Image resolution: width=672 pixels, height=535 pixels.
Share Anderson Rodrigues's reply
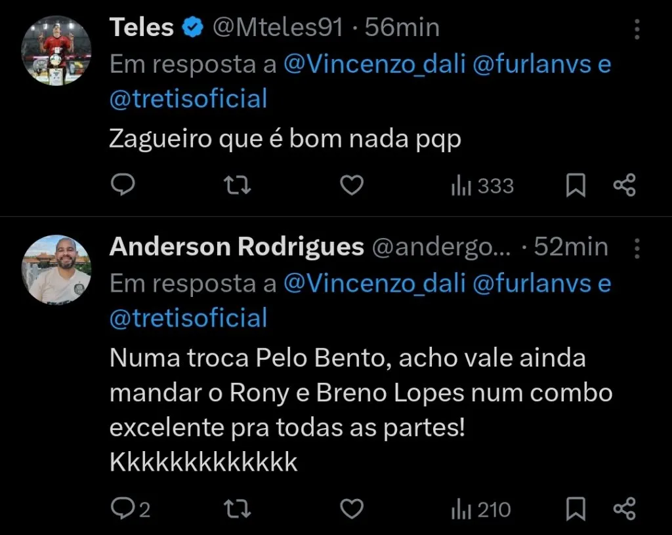pyautogui.click(x=624, y=508)
